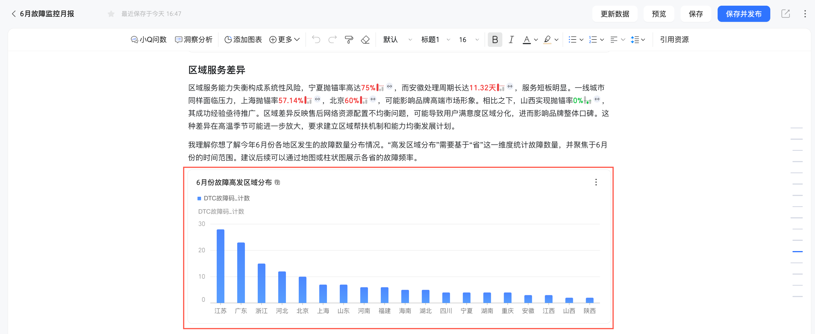Click the 保存并发布 button
This screenshot has height=334, width=815.
(x=743, y=14)
